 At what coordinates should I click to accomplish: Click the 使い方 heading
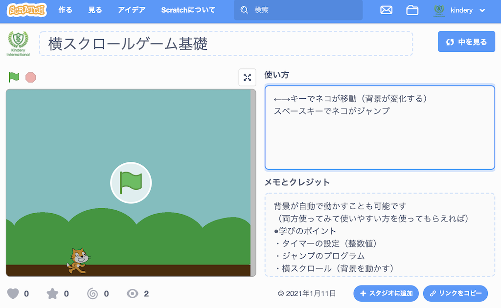[x=277, y=75]
